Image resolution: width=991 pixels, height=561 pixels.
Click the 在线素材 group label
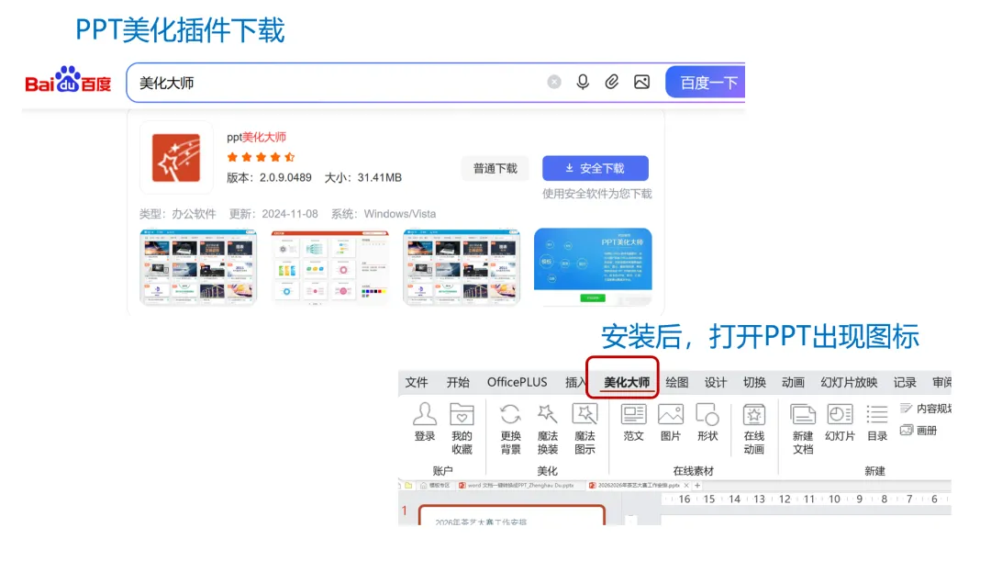(694, 470)
